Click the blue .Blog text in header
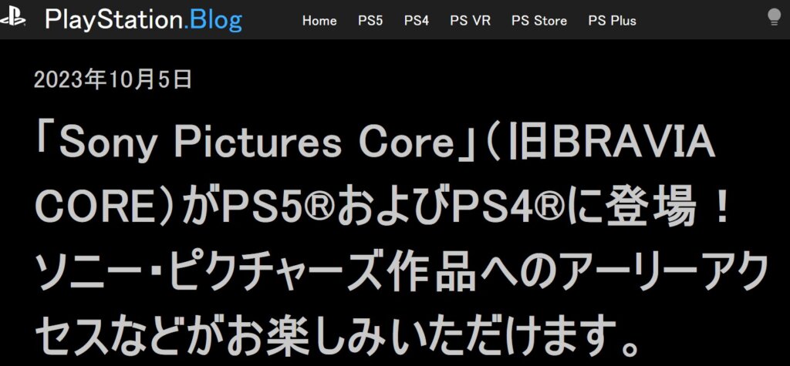 tap(213, 21)
